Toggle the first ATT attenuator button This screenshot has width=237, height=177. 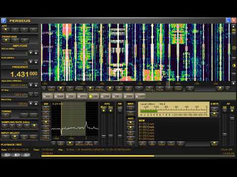pyautogui.click(x=6, y=29)
